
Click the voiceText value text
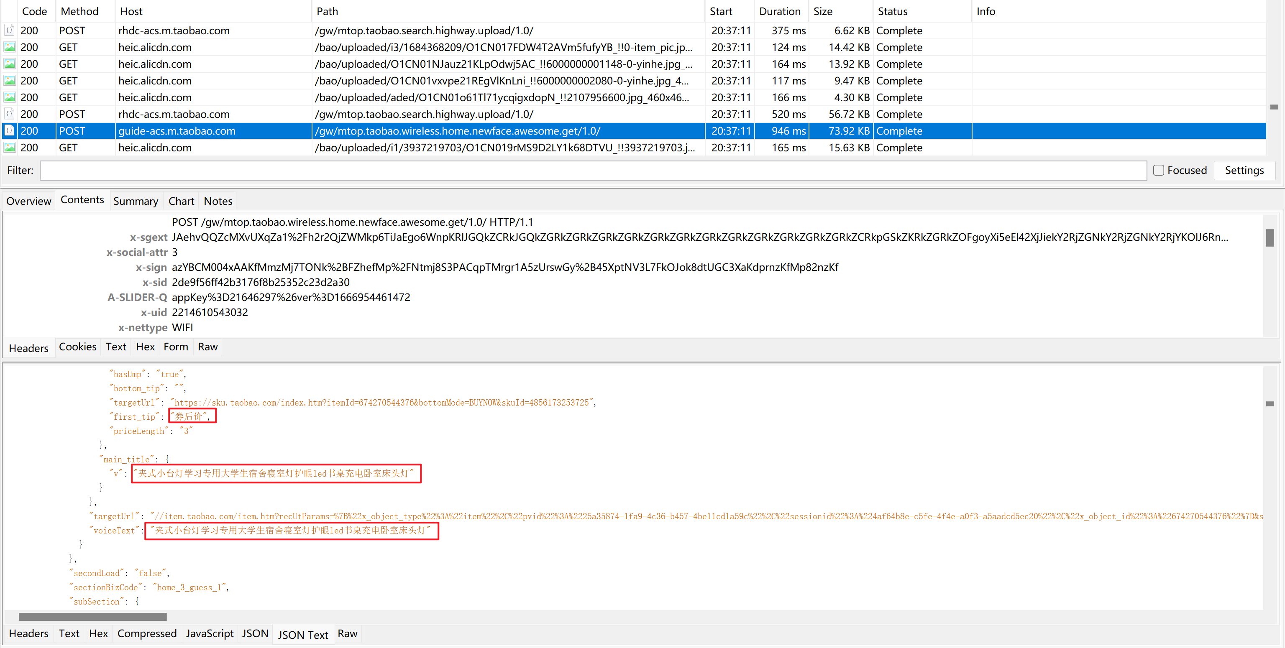[290, 530]
